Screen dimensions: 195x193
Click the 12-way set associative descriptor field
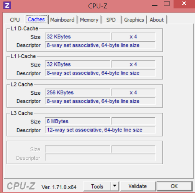pos(100,130)
